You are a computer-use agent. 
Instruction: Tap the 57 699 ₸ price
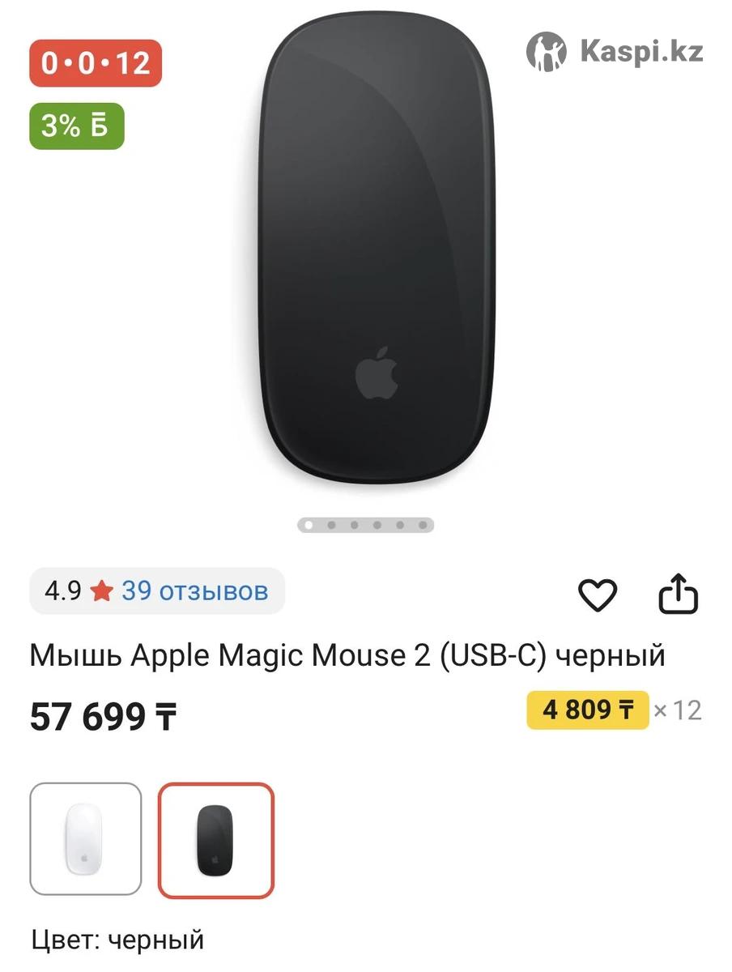click(x=103, y=717)
